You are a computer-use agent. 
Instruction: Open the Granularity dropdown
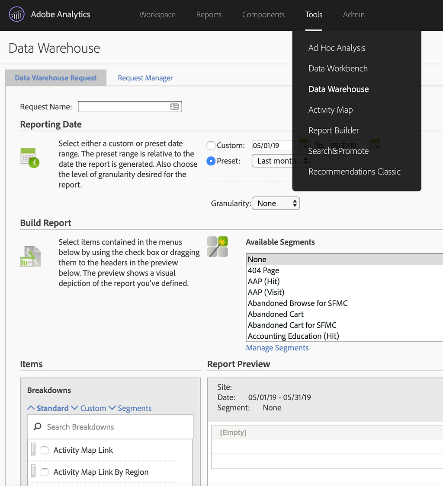(x=276, y=203)
